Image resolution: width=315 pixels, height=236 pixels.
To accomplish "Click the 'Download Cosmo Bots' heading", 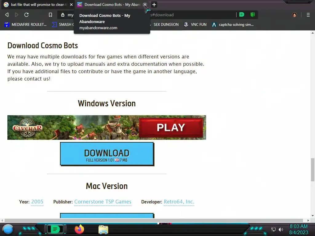I will 42,45.
